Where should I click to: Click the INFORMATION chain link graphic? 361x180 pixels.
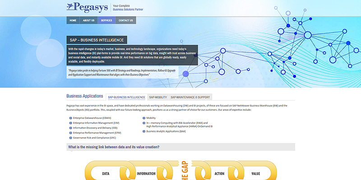click(146, 171)
